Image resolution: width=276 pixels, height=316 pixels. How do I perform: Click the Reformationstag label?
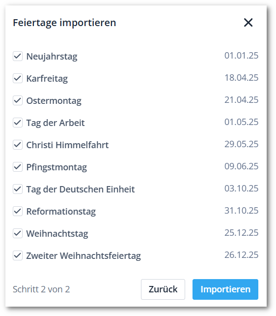click(61, 212)
